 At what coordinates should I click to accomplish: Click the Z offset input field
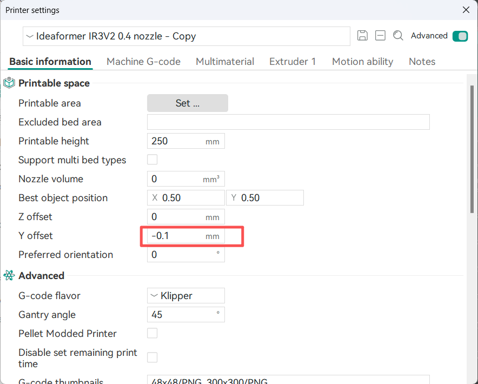(185, 216)
